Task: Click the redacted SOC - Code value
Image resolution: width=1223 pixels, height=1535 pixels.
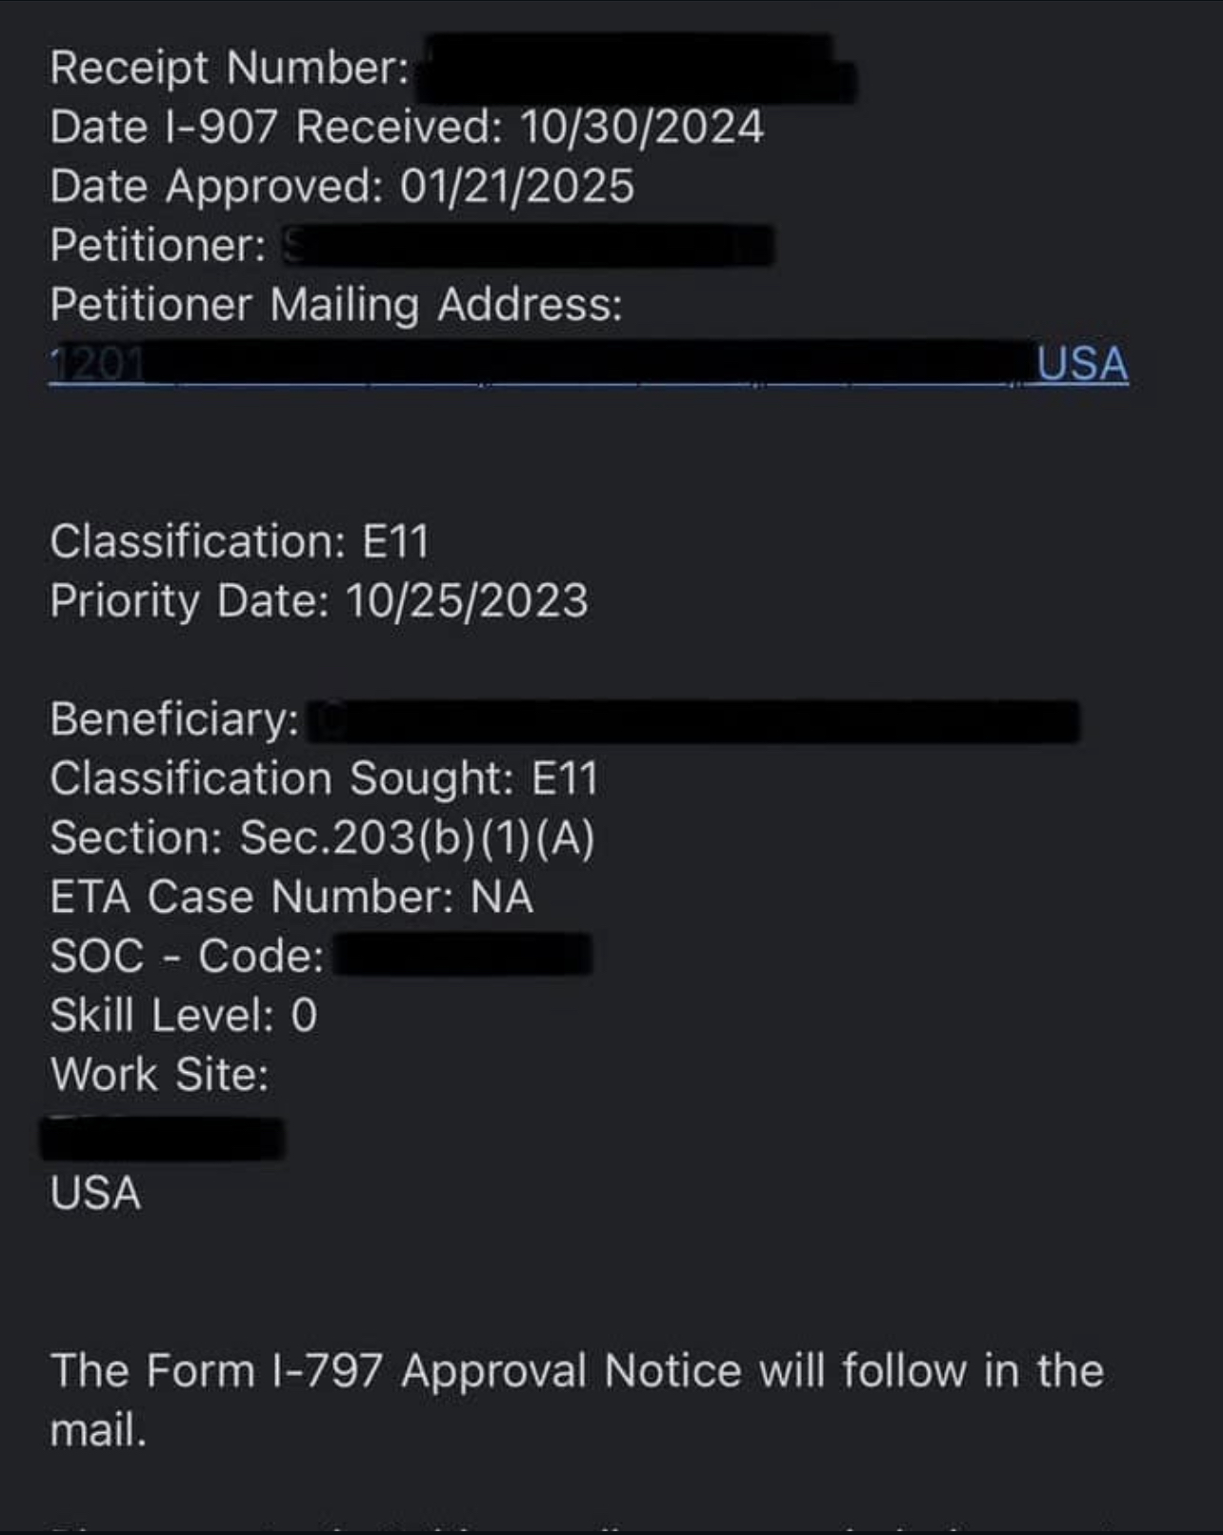Action: point(464,956)
